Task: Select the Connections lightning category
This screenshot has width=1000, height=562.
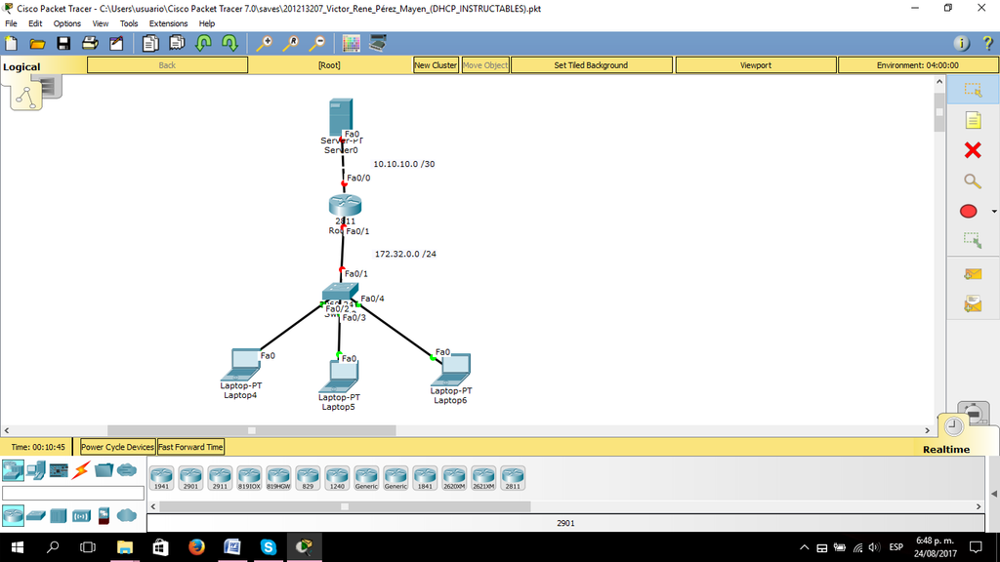Action: click(x=81, y=470)
